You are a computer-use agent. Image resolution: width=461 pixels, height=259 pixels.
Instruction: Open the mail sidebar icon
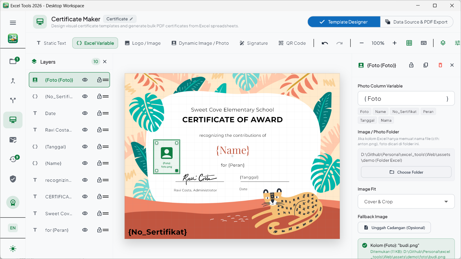point(13,140)
